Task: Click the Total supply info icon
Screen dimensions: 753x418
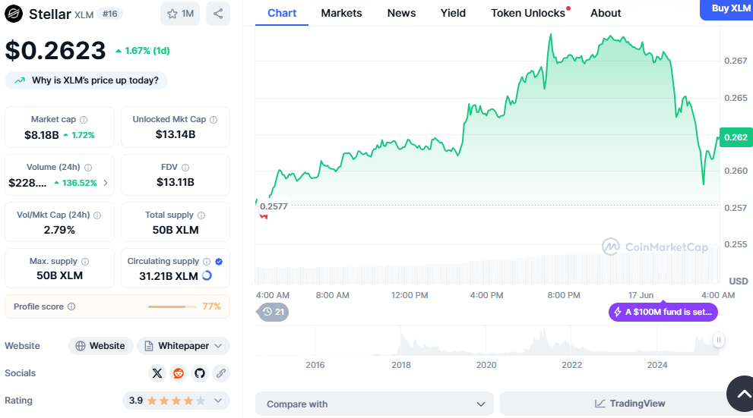Action: 201,215
